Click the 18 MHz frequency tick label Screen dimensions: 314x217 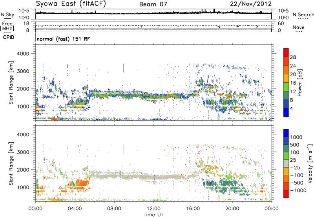coord(26,24)
